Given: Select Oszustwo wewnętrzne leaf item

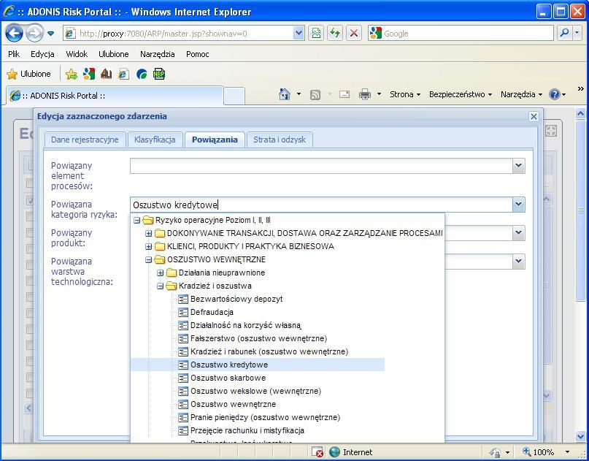Looking at the screenshot, I should (233, 404).
